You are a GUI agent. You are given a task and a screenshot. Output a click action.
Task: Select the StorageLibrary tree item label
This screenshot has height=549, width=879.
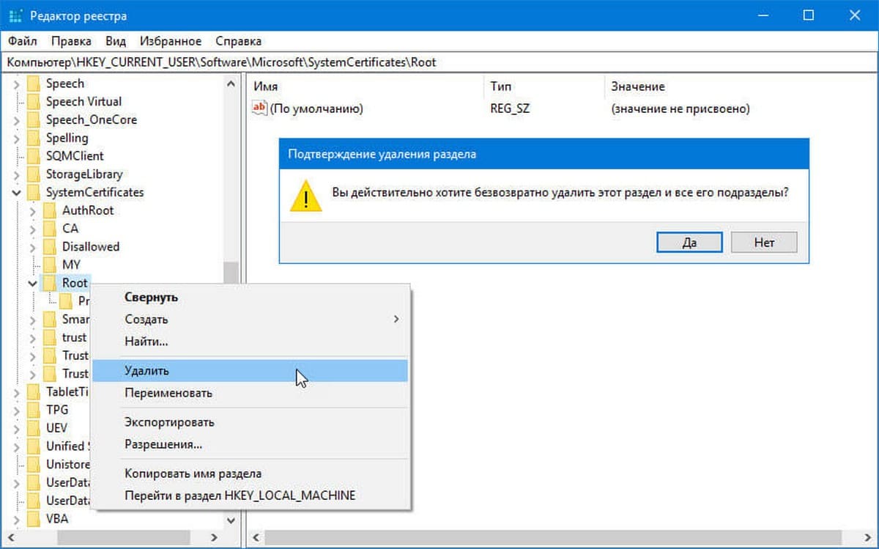pos(84,174)
